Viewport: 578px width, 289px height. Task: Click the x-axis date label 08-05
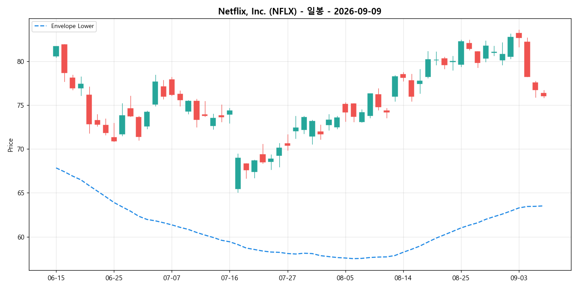(x=345, y=278)
